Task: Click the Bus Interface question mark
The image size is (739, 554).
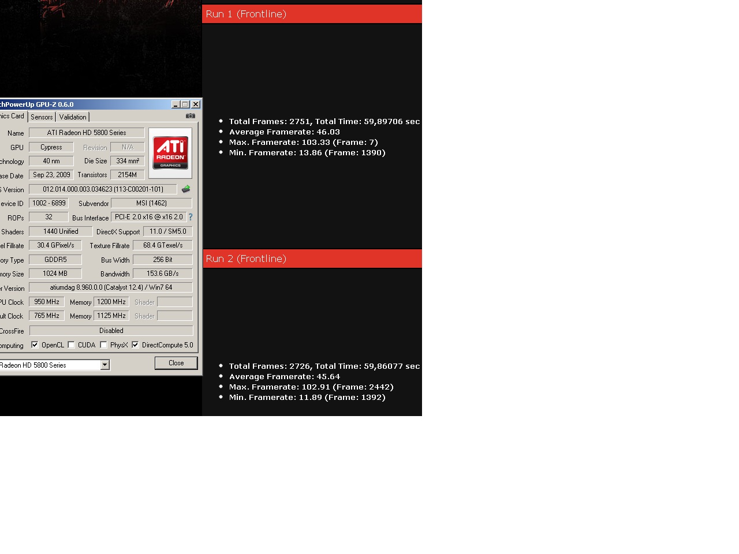Action: coord(191,217)
